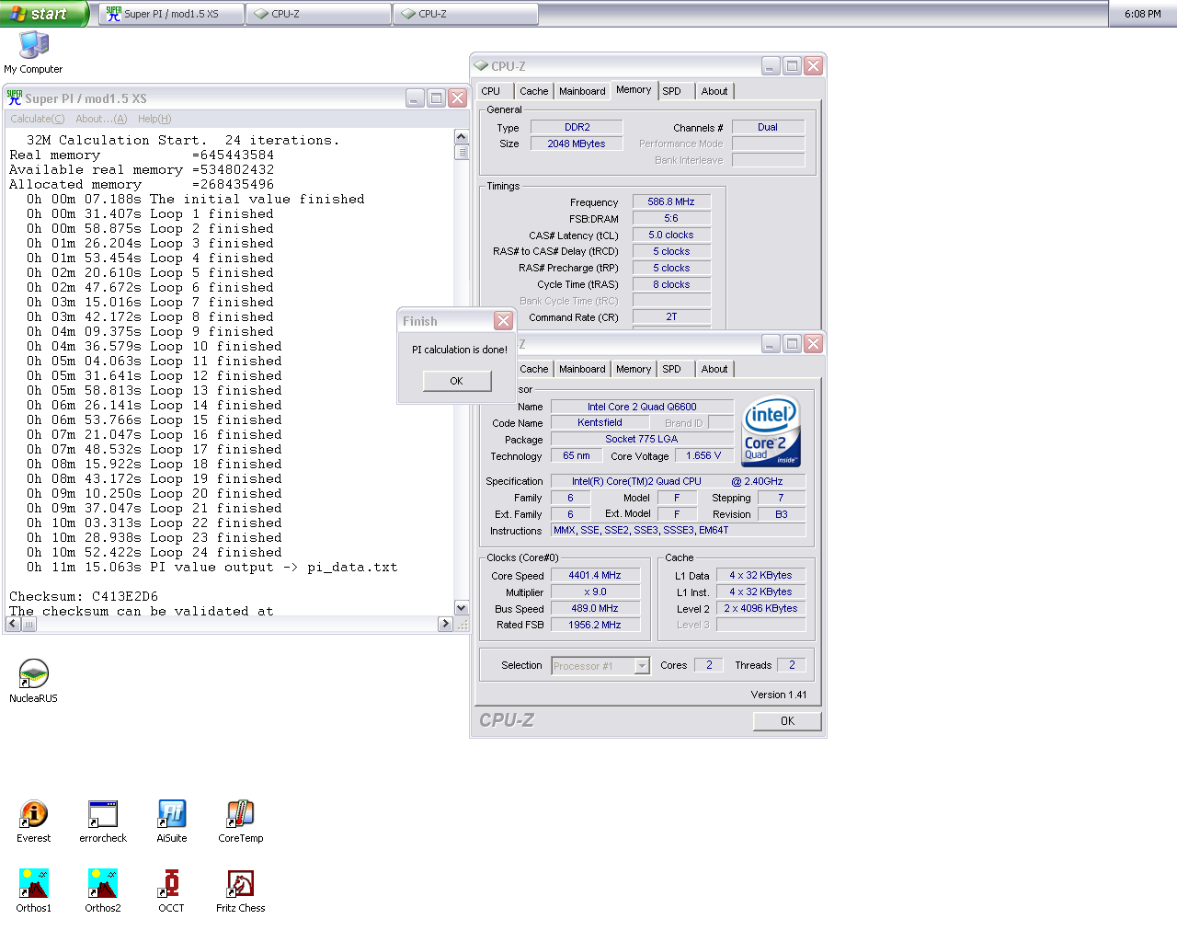Open Calculate menu in Super PI
The height and width of the screenshot is (942, 1177).
tap(38, 119)
